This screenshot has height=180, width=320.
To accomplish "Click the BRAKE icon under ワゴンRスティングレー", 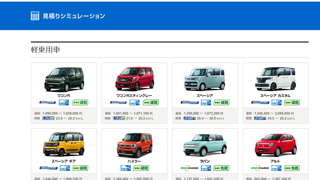I will pos(134,102).
